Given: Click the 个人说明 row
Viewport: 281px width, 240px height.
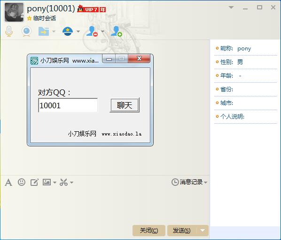Looking at the screenshot, I should point(245,117).
